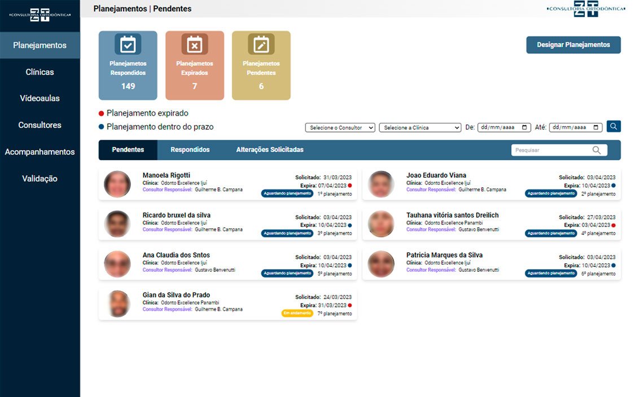Click the Planejamentos Expirados calendar icon
The width and height of the screenshot is (635, 397).
coord(195,44)
